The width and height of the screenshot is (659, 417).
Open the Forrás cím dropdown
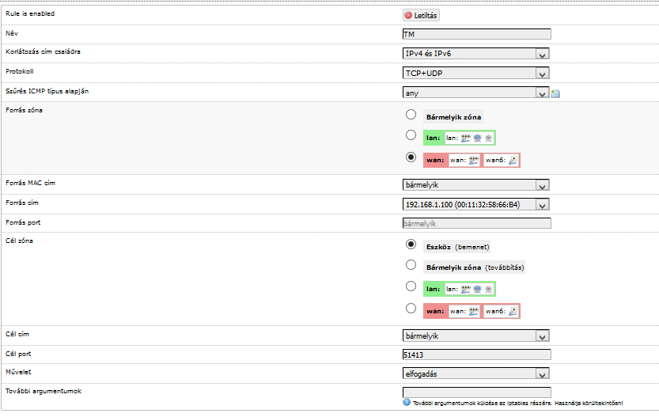pos(475,205)
